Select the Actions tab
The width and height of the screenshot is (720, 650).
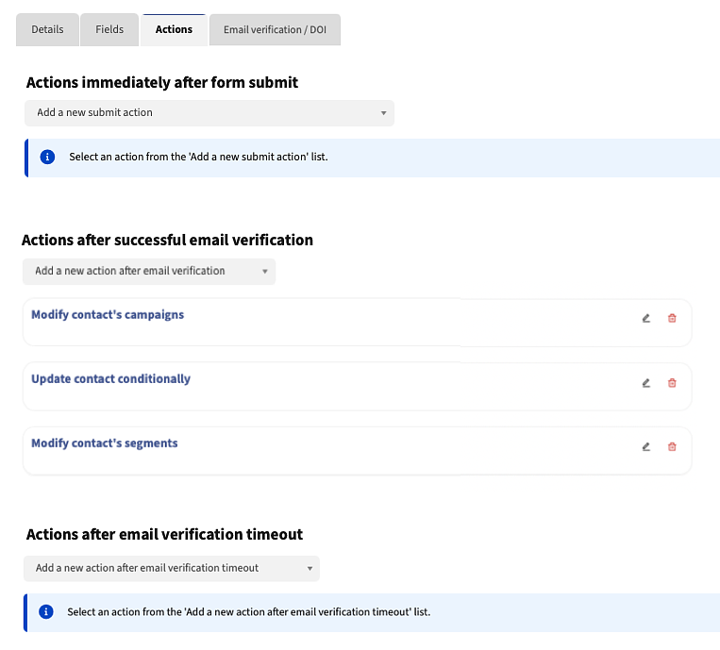pyautogui.click(x=174, y=30)
